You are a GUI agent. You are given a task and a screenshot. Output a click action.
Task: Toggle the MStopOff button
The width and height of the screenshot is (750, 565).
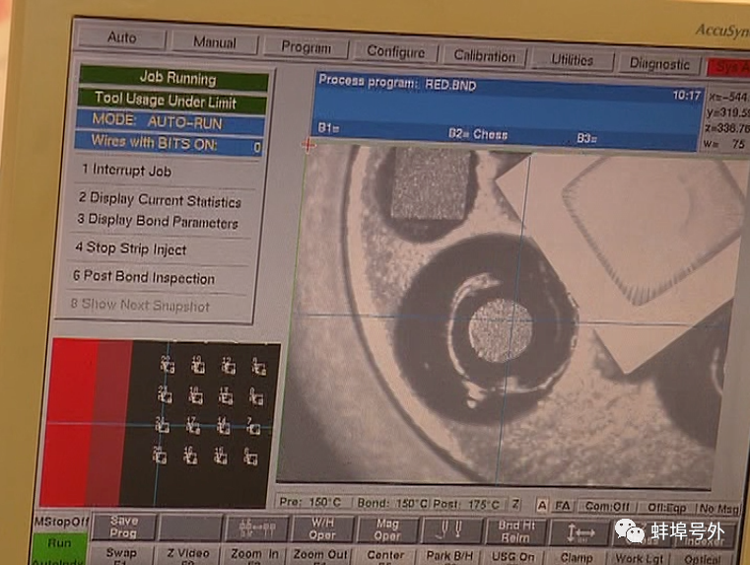(61, 522)
